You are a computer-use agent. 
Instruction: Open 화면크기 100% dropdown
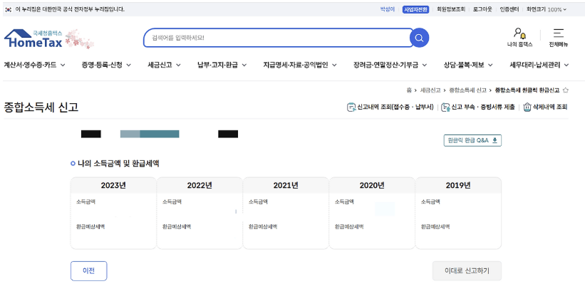[547, 9]
